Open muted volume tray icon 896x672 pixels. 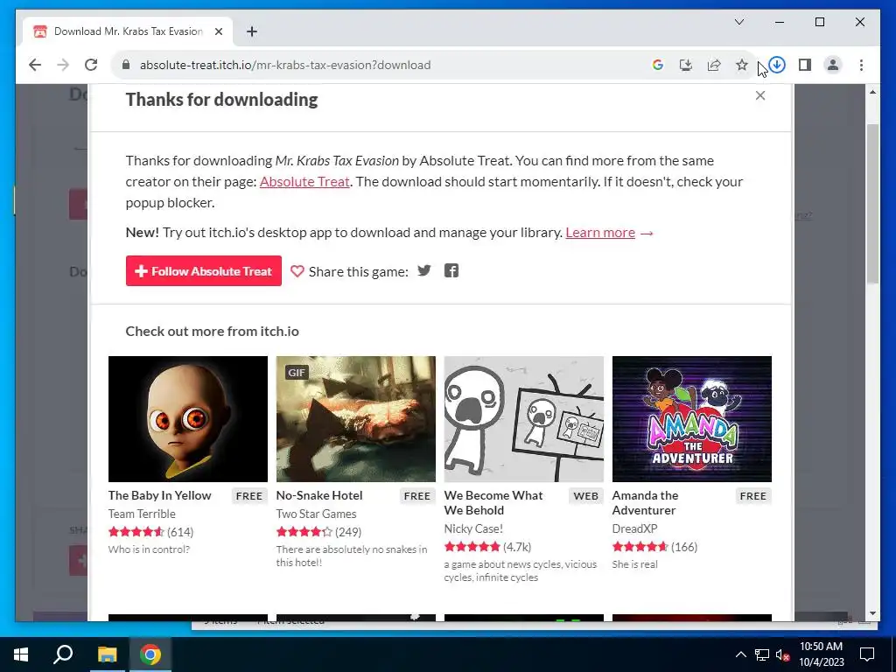pos(783,654)
